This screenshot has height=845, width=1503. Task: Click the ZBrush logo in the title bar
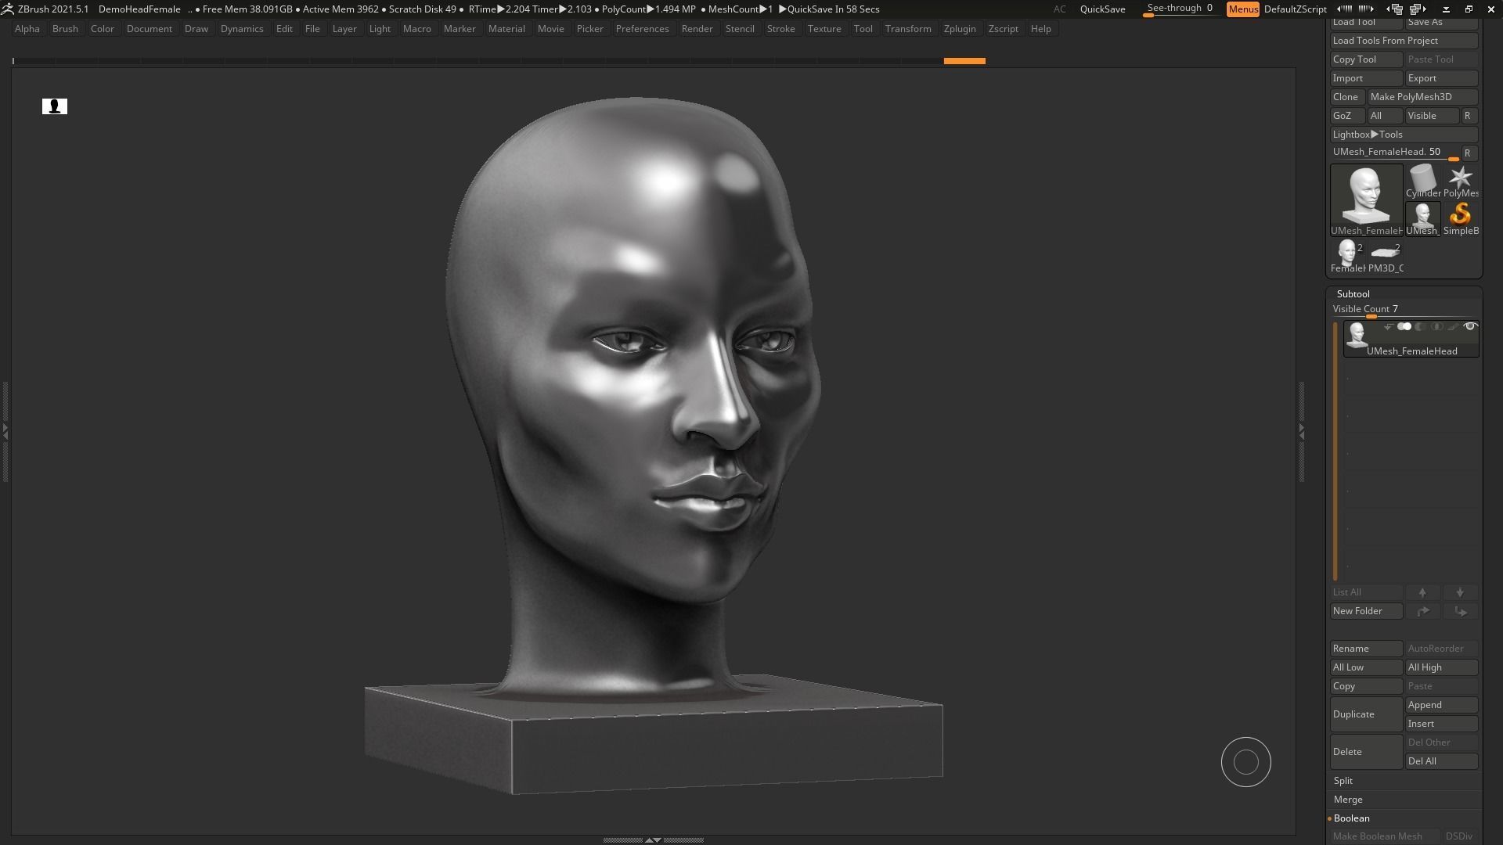coord(7,9)
